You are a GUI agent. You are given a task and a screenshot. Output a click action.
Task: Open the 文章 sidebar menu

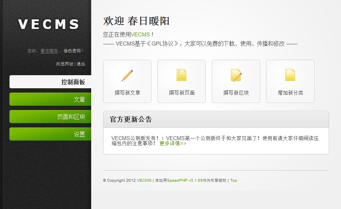click(x=50, y=99)
